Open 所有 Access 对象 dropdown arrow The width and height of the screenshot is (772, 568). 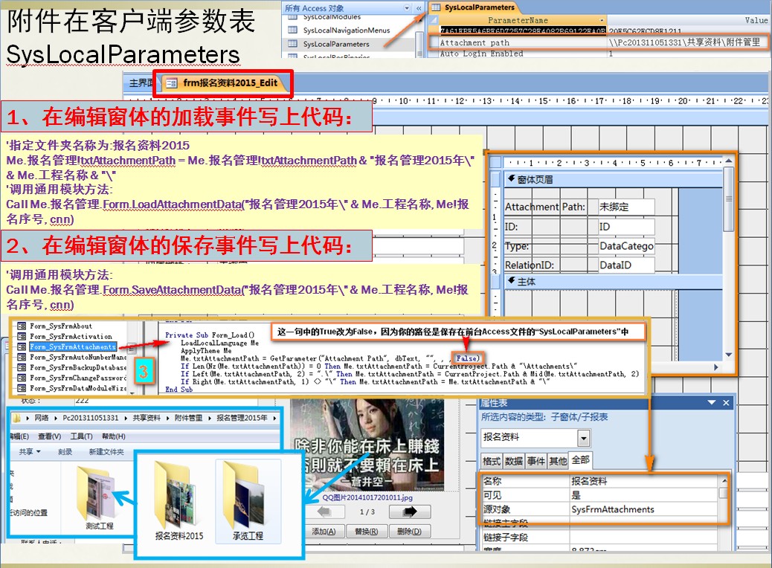point(407,8)
